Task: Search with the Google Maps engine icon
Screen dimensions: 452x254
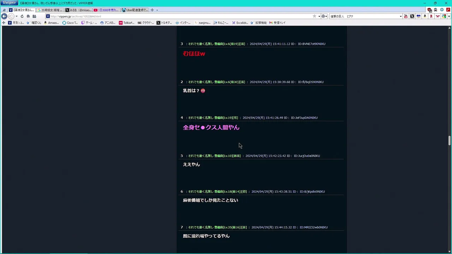Action: click(444, 16)
